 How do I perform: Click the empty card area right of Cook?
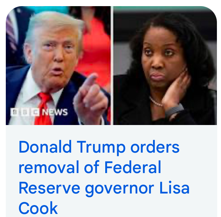(x=137, y=208)
